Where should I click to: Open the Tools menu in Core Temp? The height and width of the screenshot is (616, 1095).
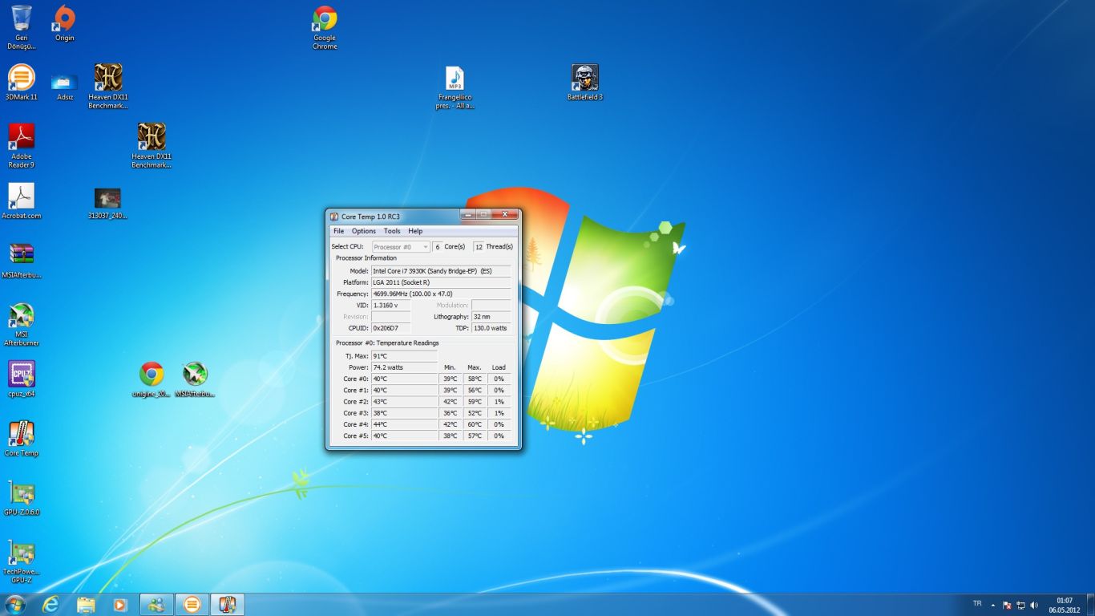[x=392, y=231]
